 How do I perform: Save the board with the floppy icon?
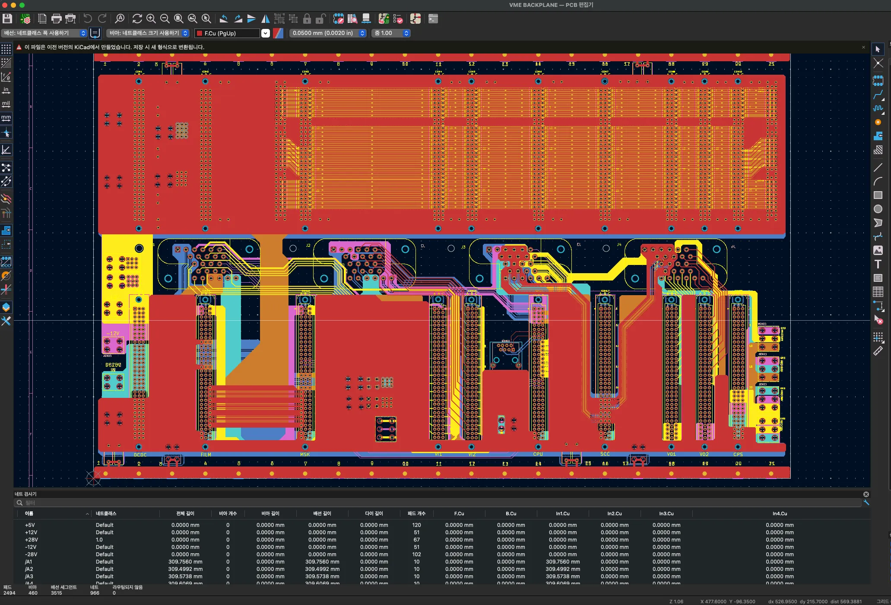pyautogui.click(x=7, y=19)
